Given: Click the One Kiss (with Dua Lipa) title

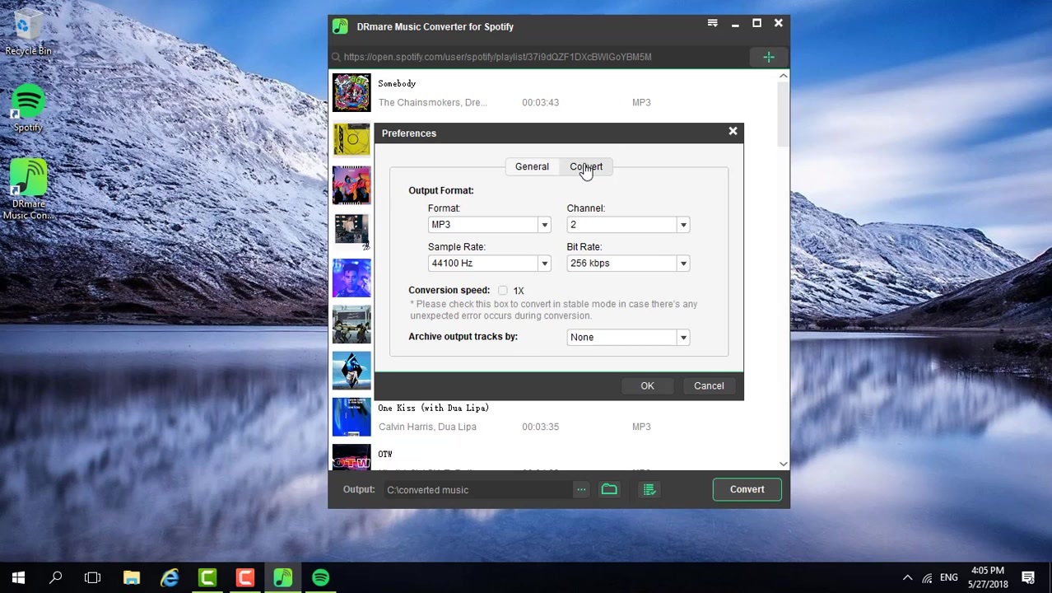Looking at the screenshot, I should pyautogui.click(x=433, y=408).
